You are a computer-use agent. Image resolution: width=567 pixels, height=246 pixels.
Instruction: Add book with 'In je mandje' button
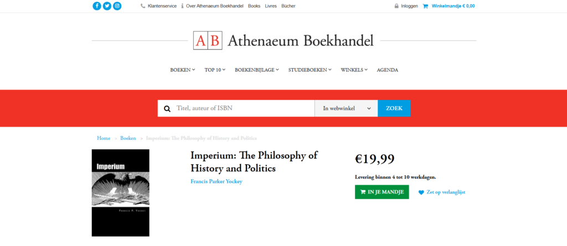(382, 192)
